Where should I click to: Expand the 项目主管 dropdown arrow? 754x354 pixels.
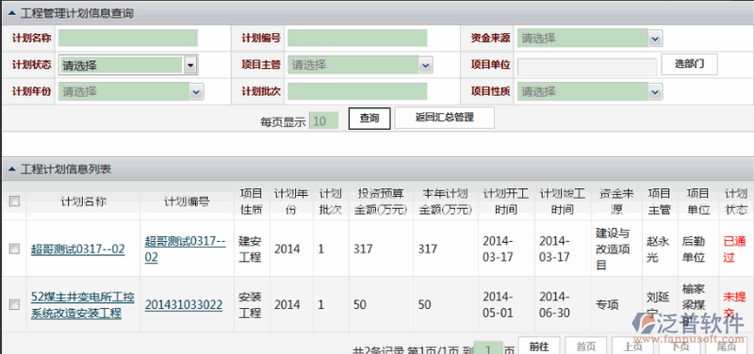click(425, 65)
